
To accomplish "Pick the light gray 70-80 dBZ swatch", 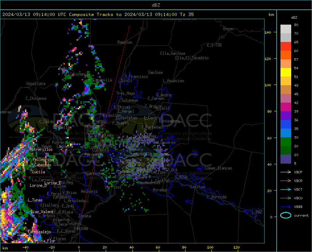I will pyautogui.click(x=286, y=29).
